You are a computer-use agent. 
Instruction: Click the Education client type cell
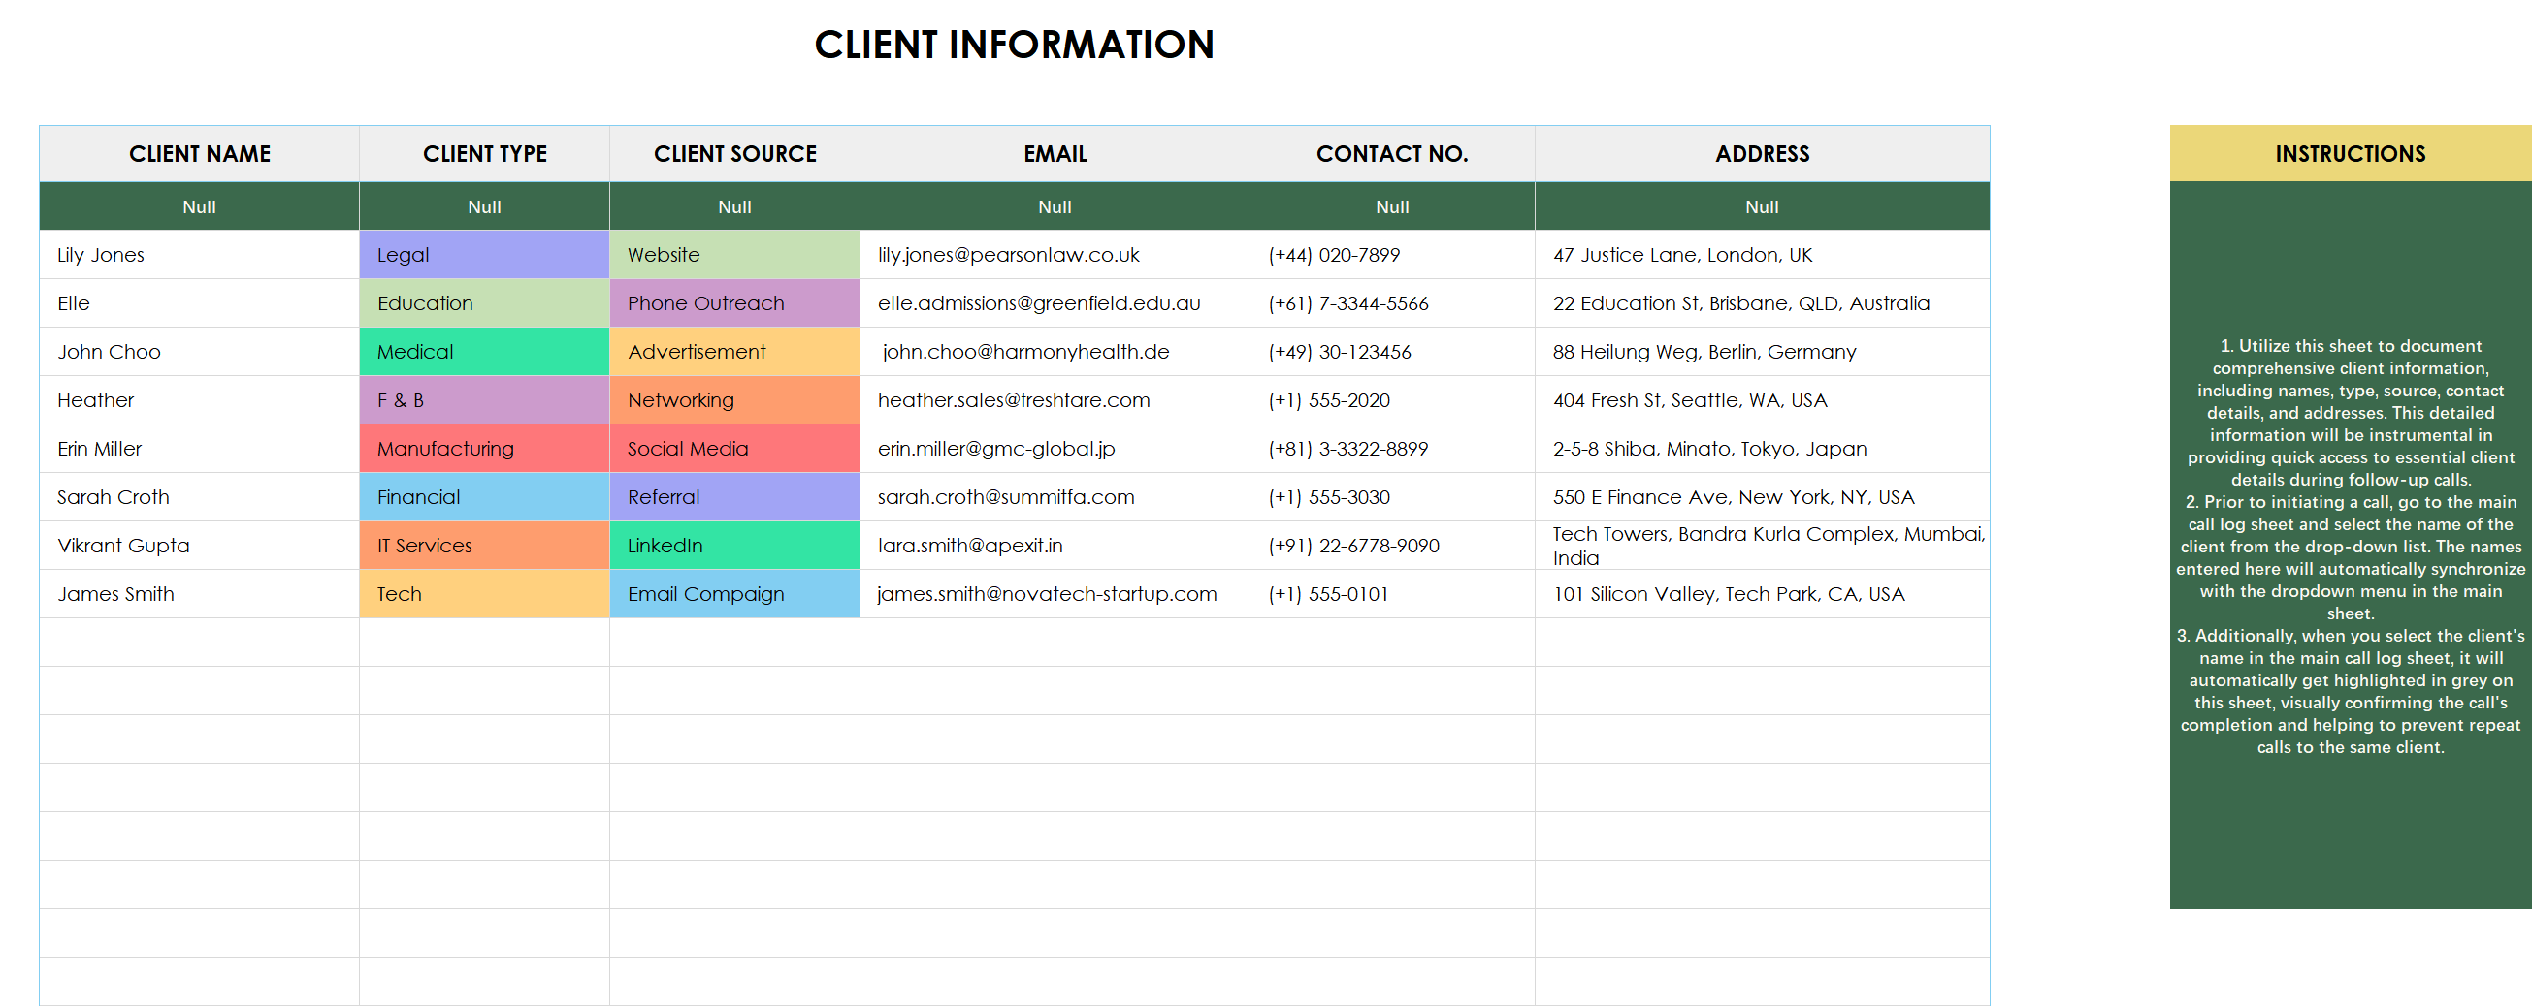tap(485, 303)
